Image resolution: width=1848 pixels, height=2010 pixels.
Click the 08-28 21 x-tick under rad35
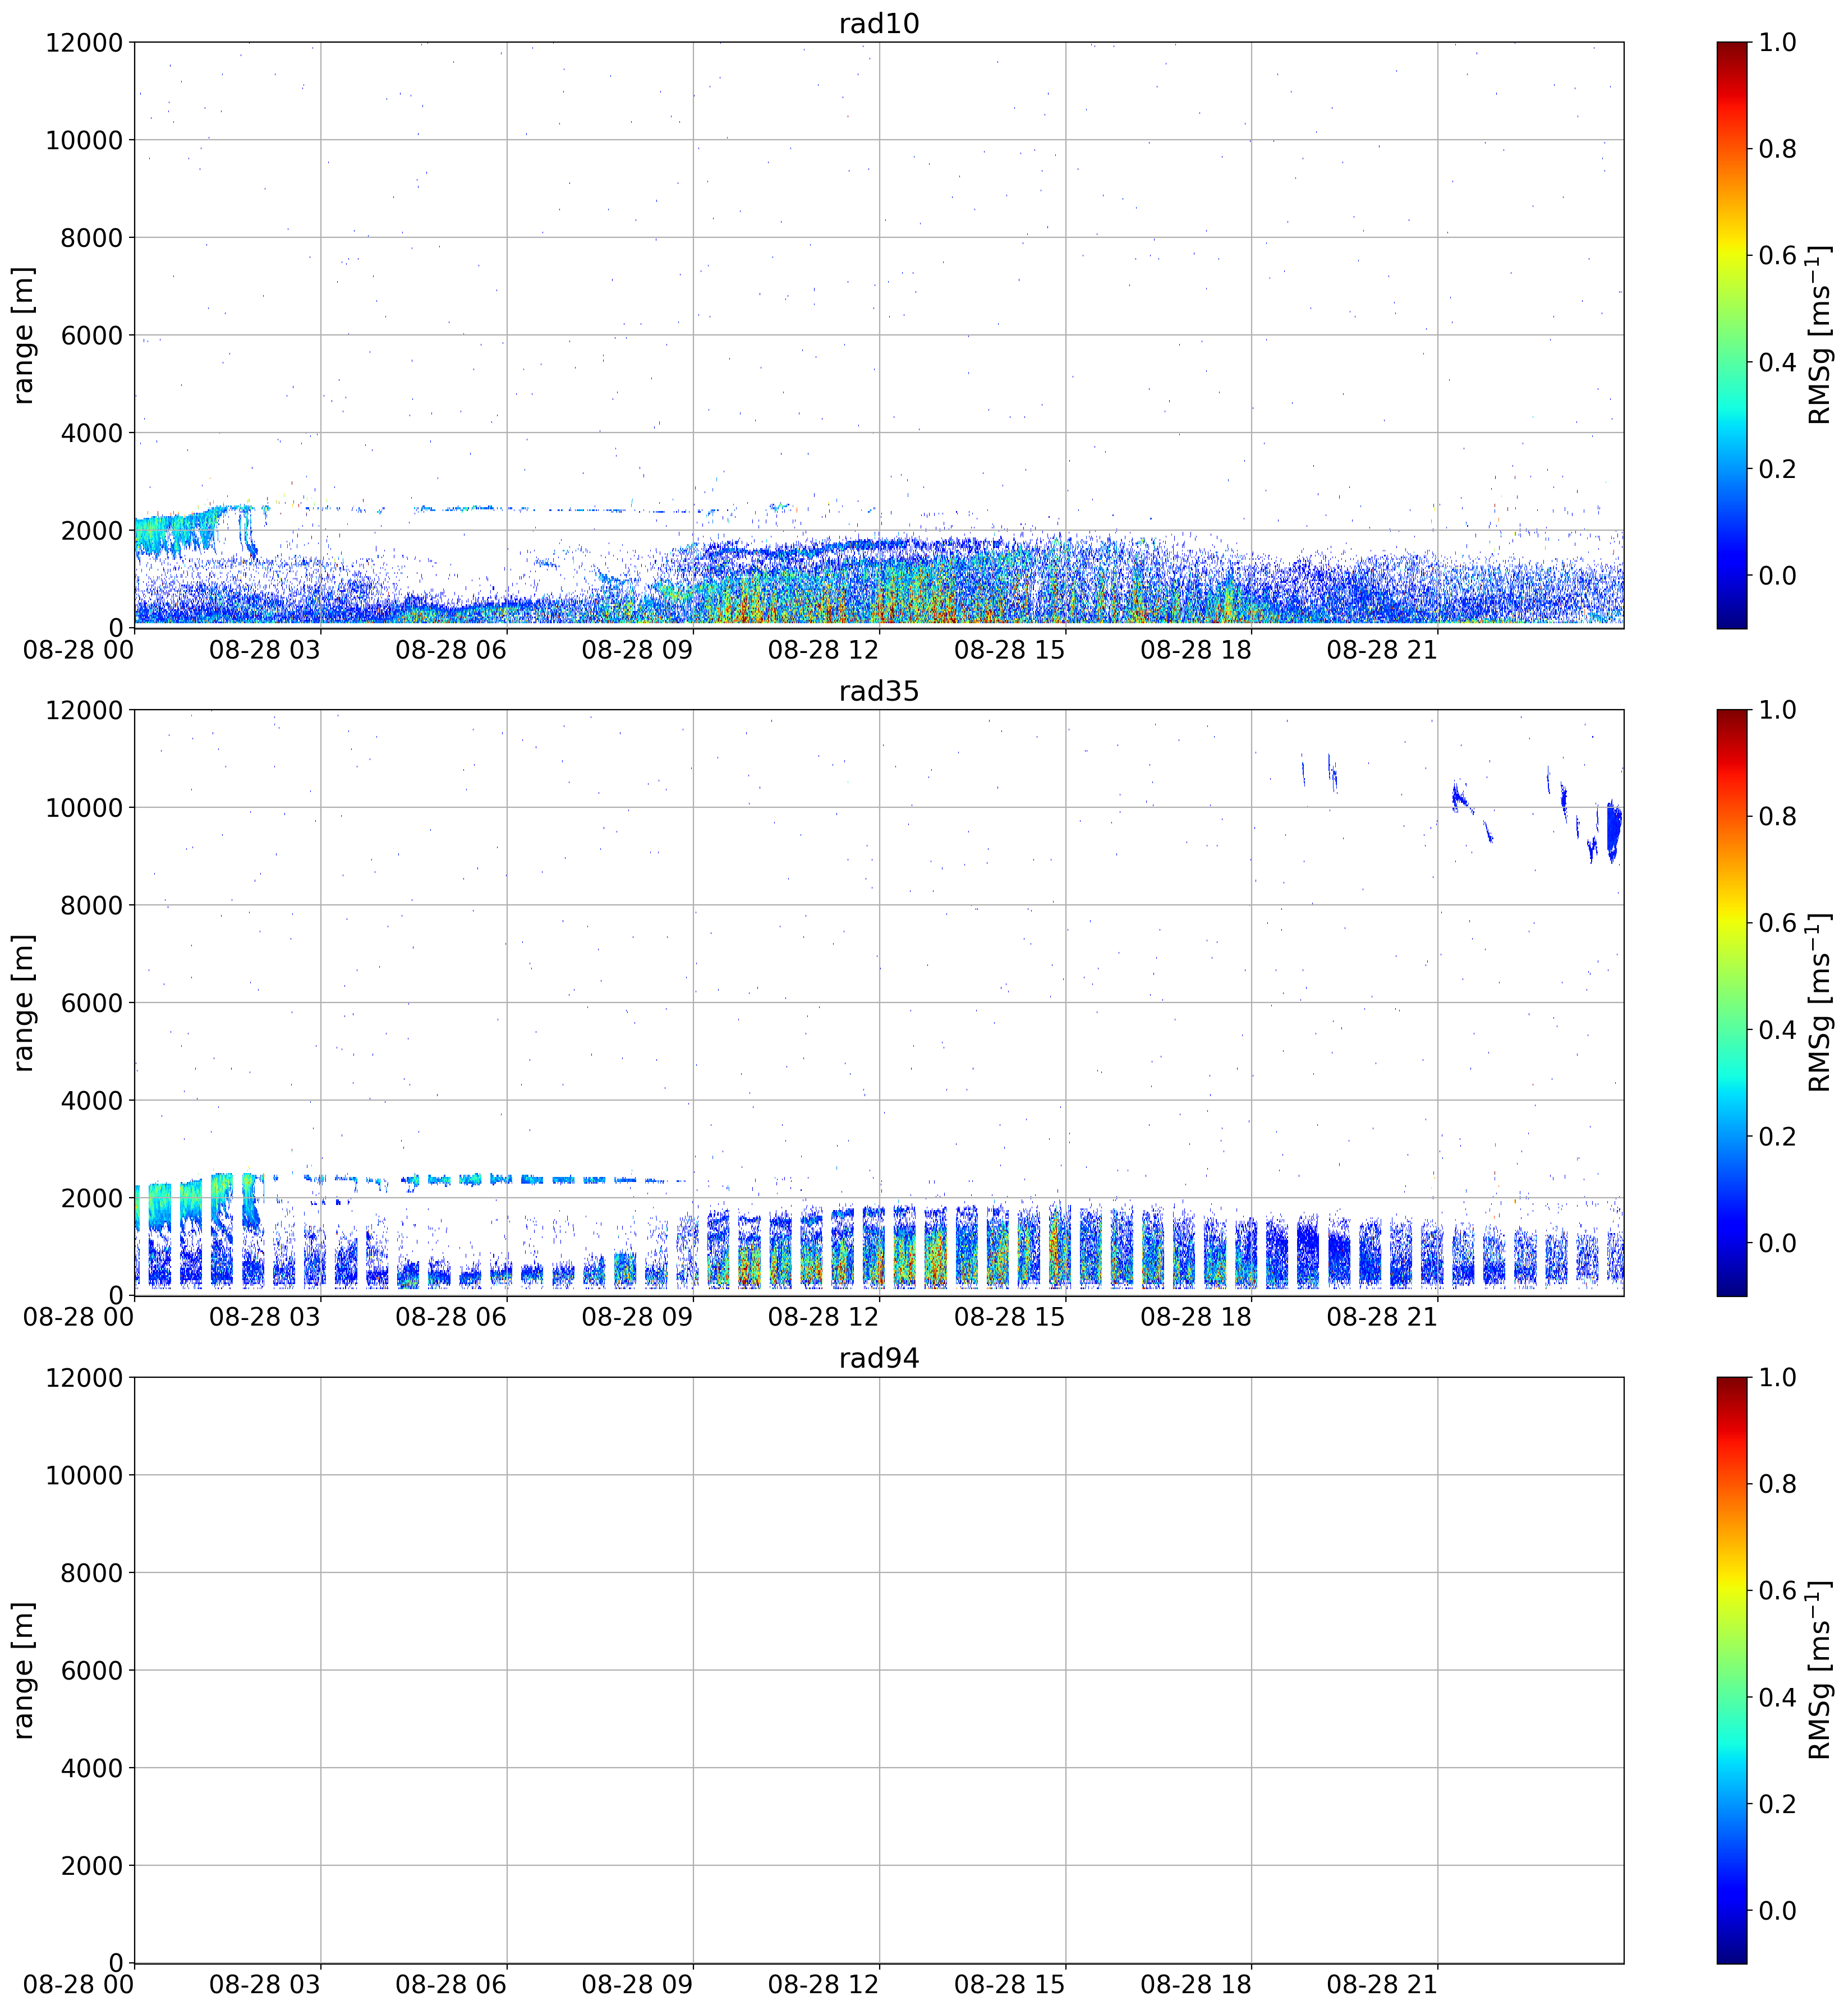[x=1382, y=1317]
